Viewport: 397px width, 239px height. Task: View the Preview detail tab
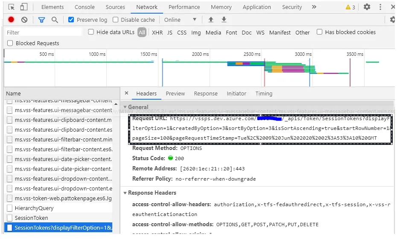pyautogui.click(x=175, y=93)
